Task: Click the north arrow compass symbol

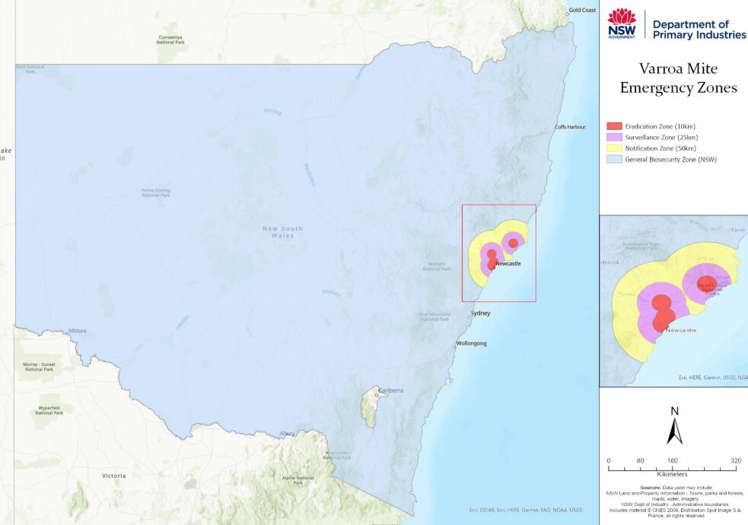Action: (674, 426)
